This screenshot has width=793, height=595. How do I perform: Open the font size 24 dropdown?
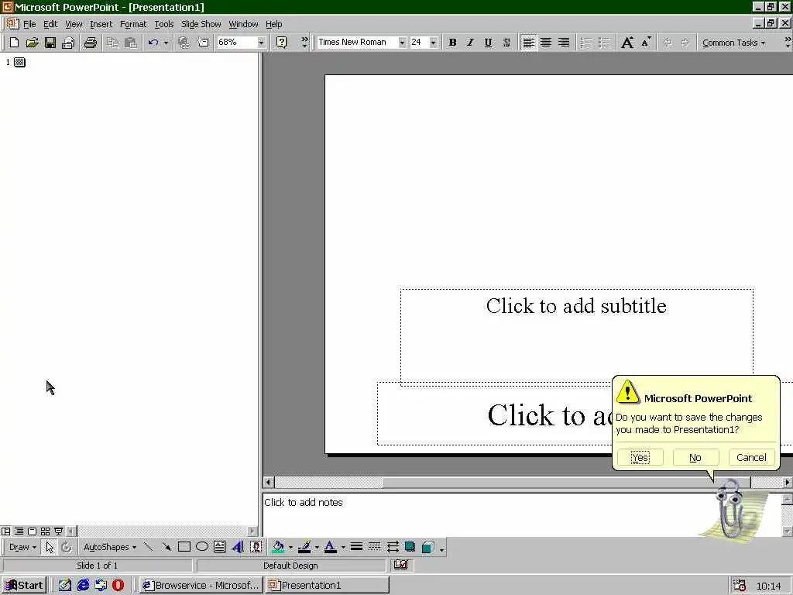[433, 43]
